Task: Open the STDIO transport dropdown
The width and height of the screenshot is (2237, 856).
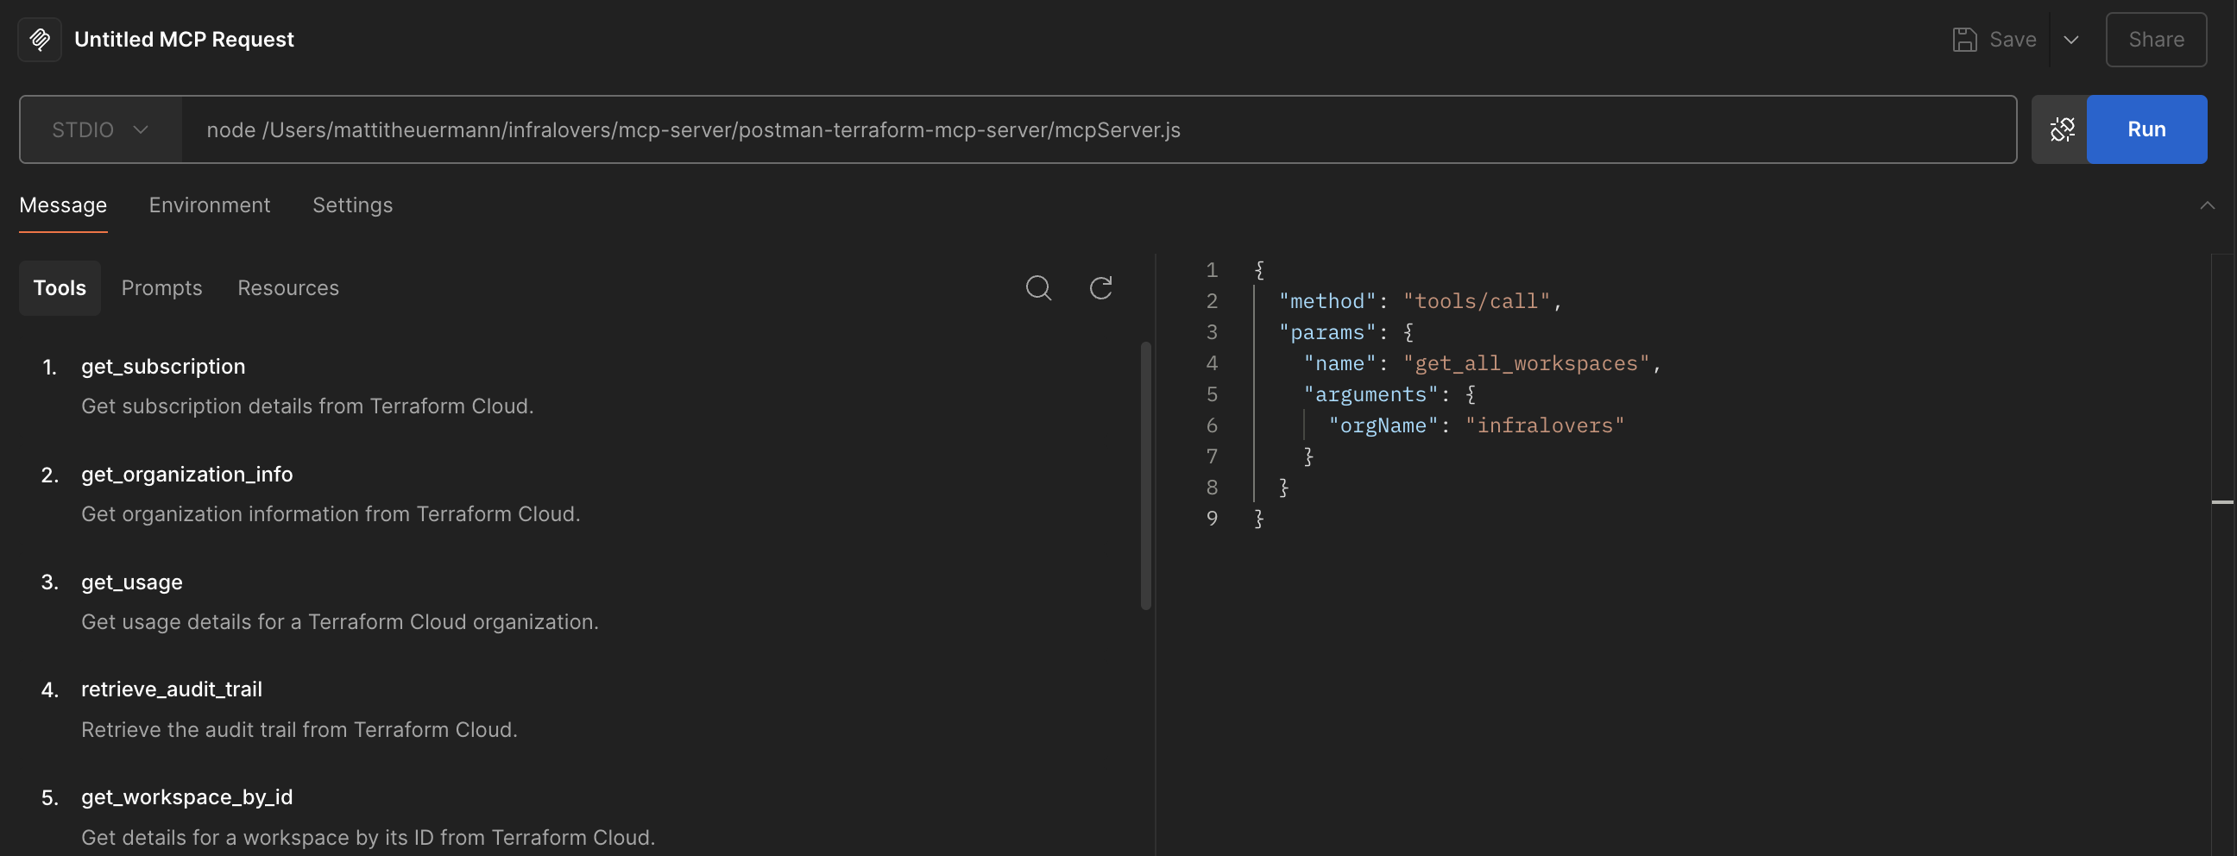Action: point(100,129)
